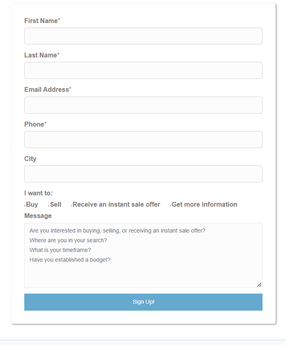Click the City text field
The height and width of the screenshot is (345, 286).
pyautogui.click(x=143, y=174)
